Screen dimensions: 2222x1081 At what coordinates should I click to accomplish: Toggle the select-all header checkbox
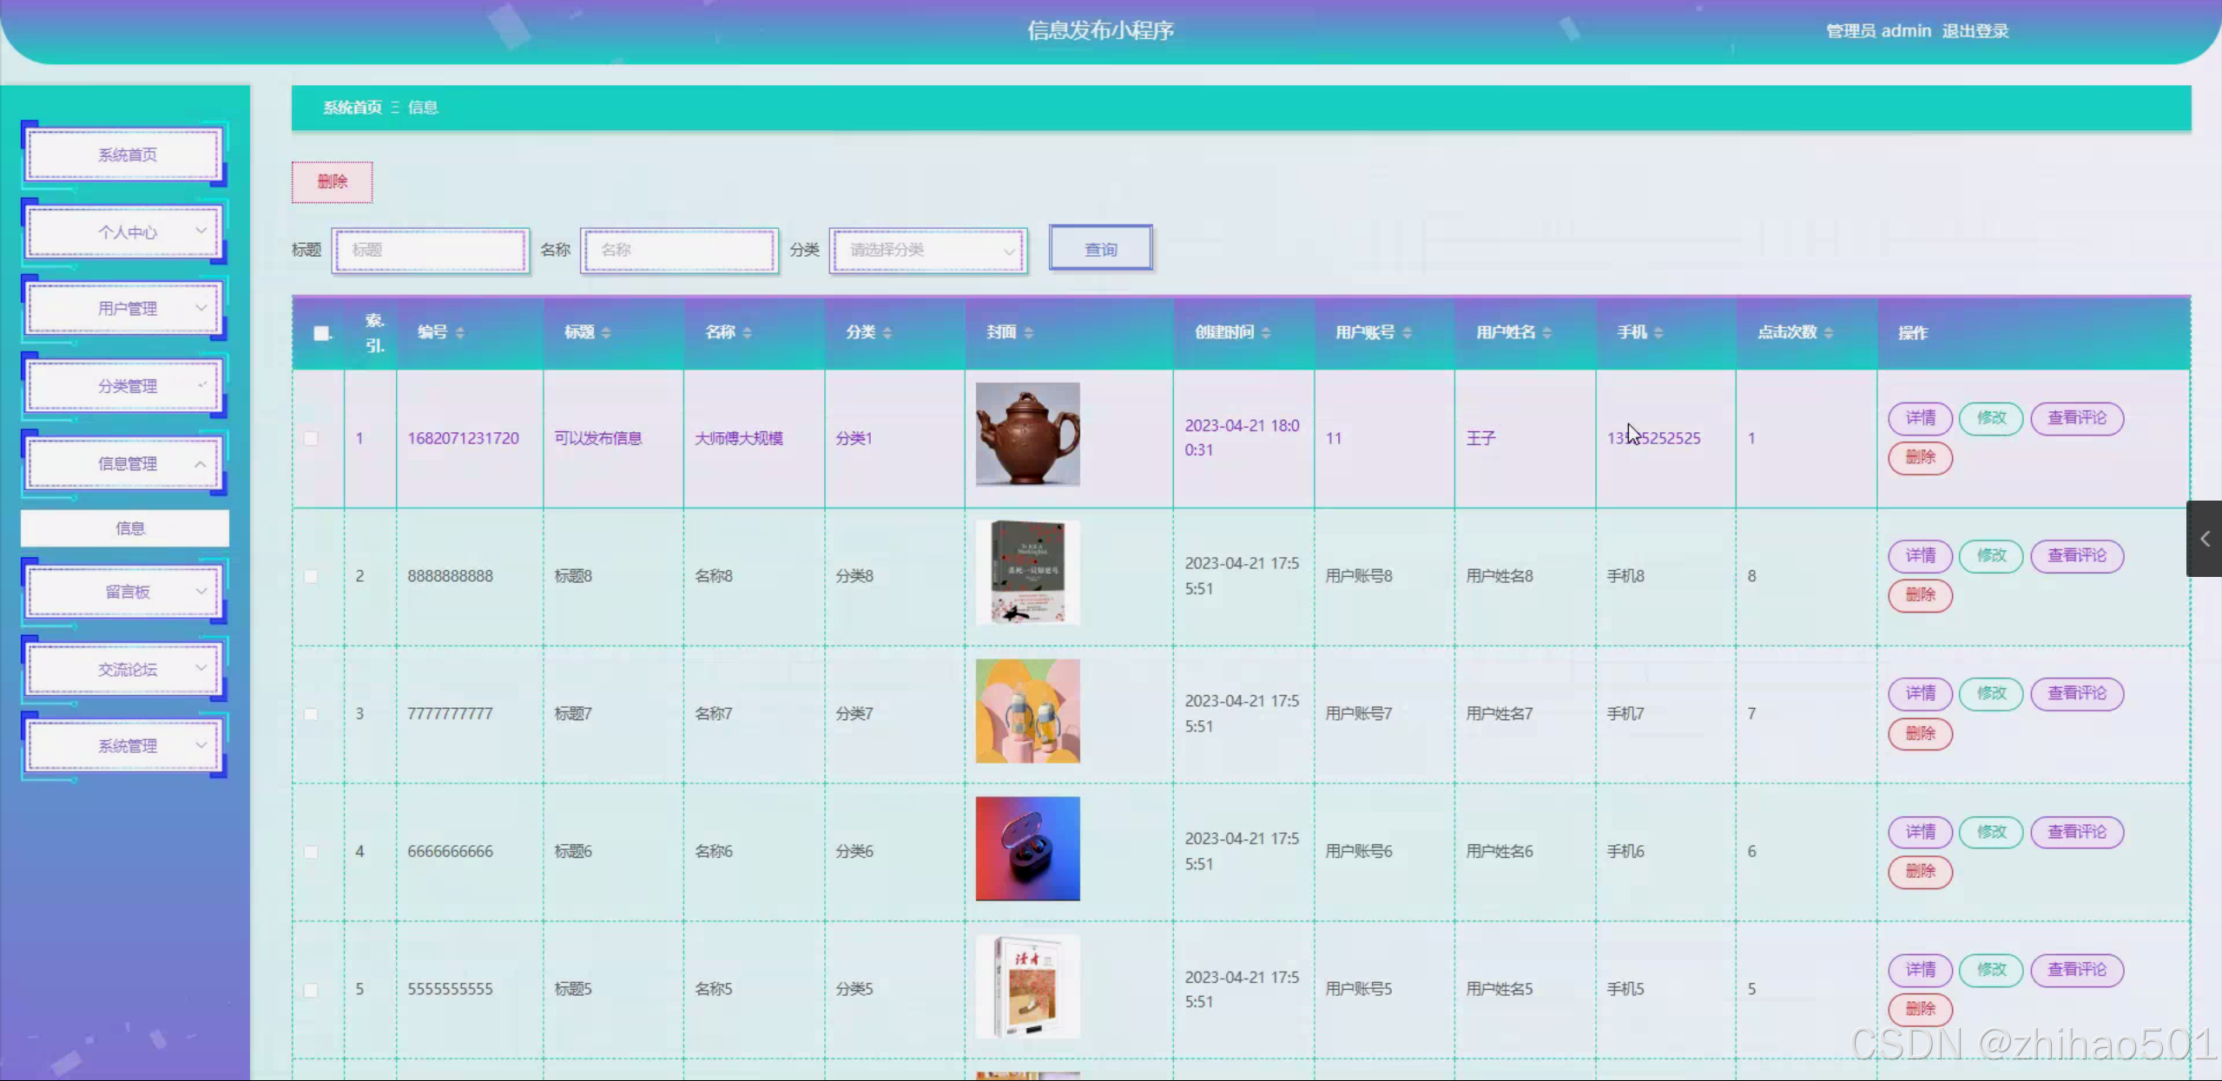tap(321, 333)
